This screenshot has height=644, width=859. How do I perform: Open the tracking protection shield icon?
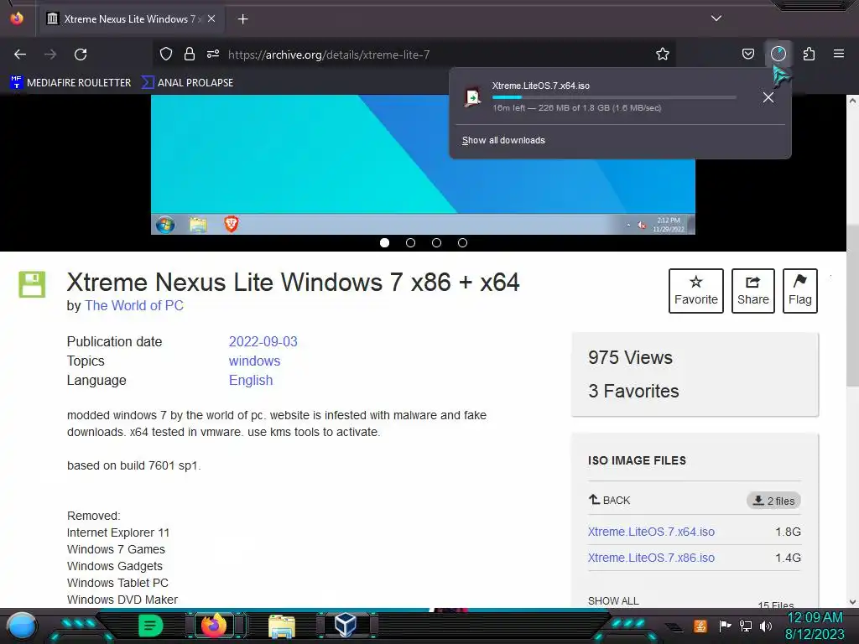[166, 54]
